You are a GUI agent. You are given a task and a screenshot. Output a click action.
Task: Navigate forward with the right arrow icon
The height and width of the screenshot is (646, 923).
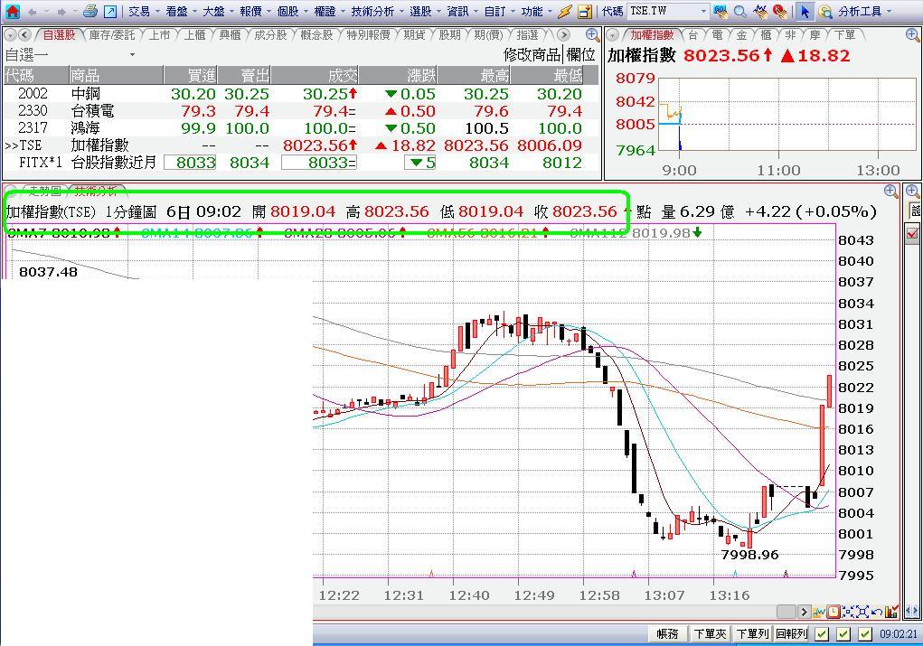(x=61, y=12)
